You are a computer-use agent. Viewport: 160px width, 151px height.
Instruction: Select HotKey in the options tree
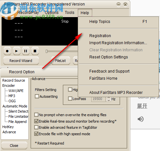click(x=8, y=127)
